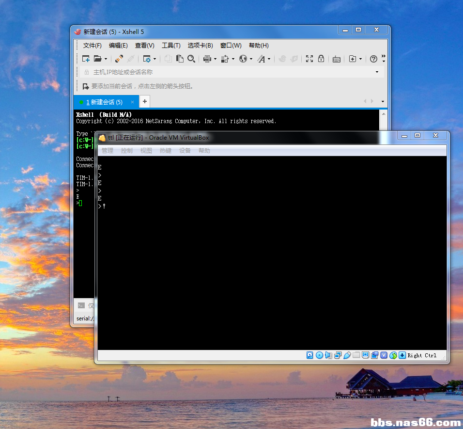Screen dimensions: 463x429
Task: Click the Print icon in Xshell toolbar
Action: 207,59
